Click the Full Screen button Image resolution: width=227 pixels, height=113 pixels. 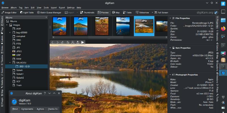161,12
